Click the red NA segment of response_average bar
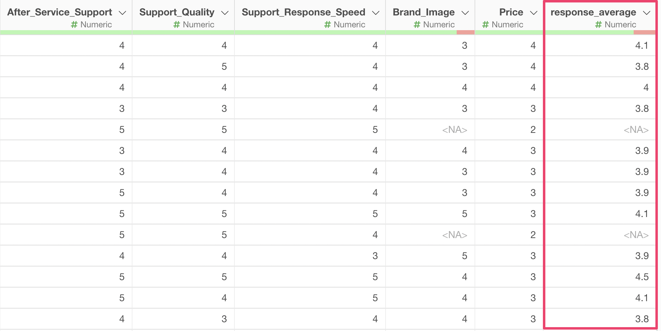This screenshot has height=331, width=661. (644, 32)
